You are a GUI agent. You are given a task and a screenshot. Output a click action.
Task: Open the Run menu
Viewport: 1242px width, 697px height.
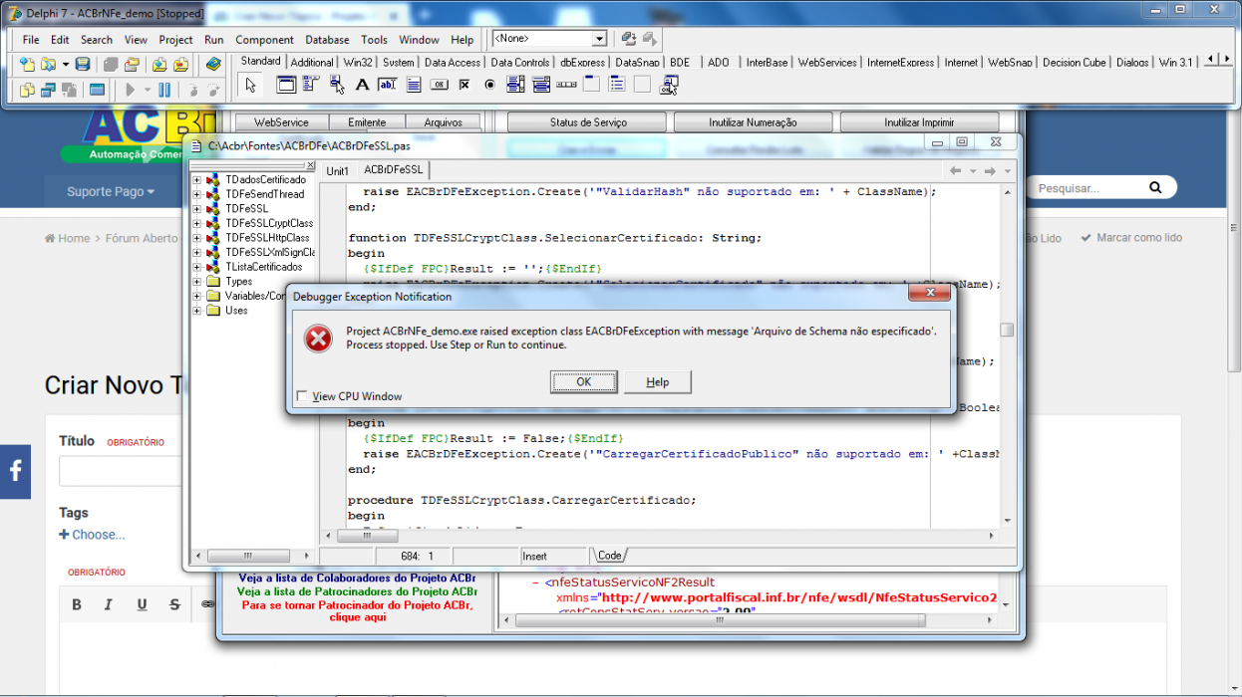click(x=213, y=40)
